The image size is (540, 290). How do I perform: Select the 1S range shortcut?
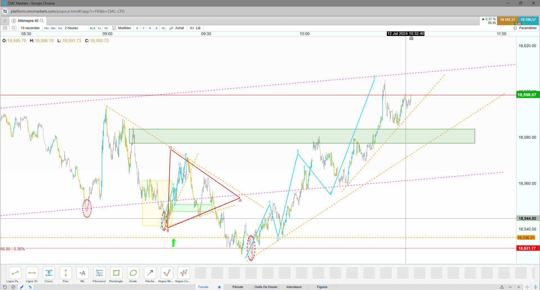coord(106,28)
